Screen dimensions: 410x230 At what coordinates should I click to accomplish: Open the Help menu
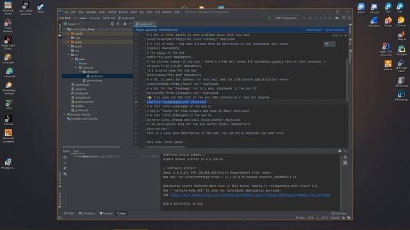(x=177, y=12)
